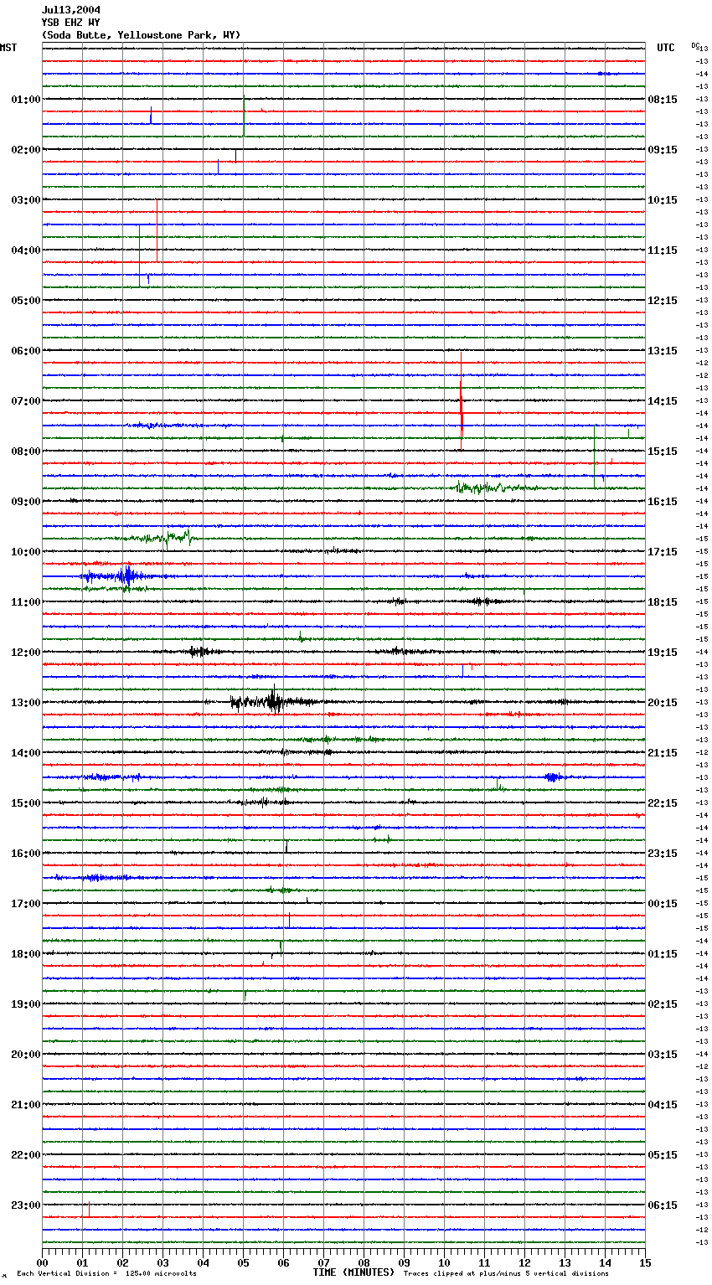Select the 00:15 UTC time label
Screen dimensions: 712x1285
[x=663, y=904]
